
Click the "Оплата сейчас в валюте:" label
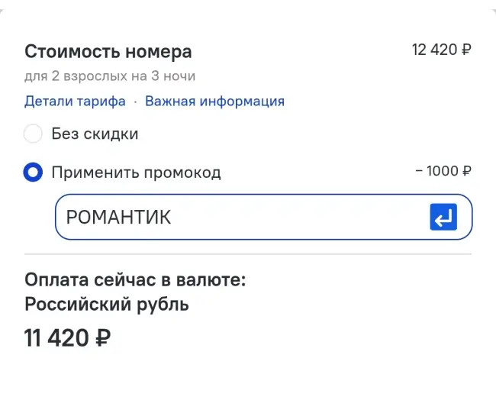(136, 280)
